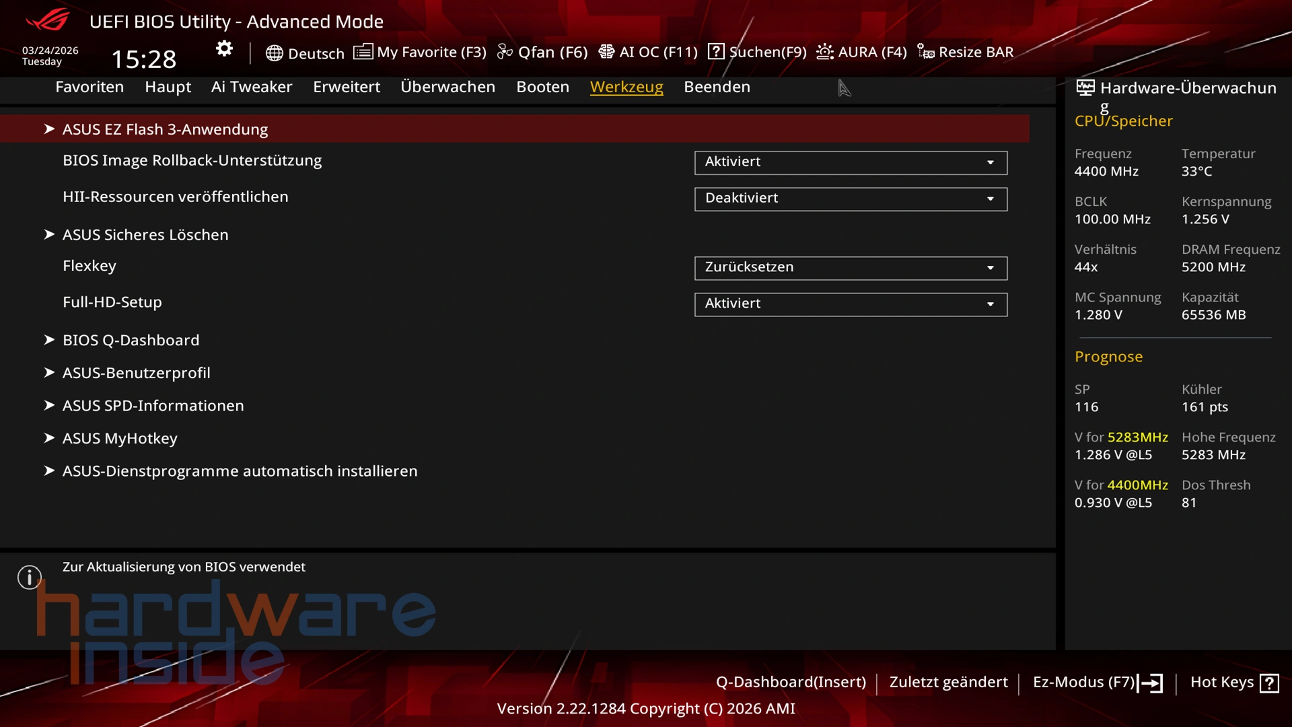Click the Resize BAR icon
Image resolution: width=1292 pixels, height=727 pixels.
[x=926, y=52]
